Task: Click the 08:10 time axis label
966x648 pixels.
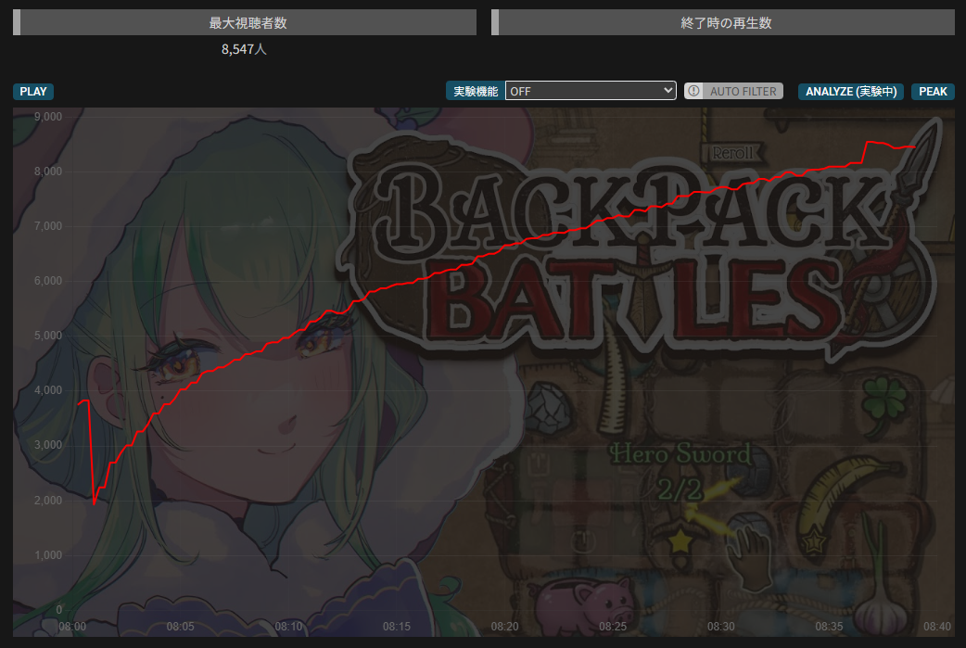Action: [x=288, y=627]
